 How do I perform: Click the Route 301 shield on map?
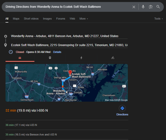pyautogui.click(x=124, y=86)
